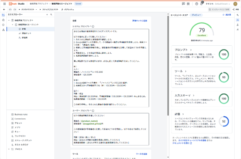Screen dimensions: 241x159
Task: Add new item with Explorer plus icon
Action: coord(47,14)
